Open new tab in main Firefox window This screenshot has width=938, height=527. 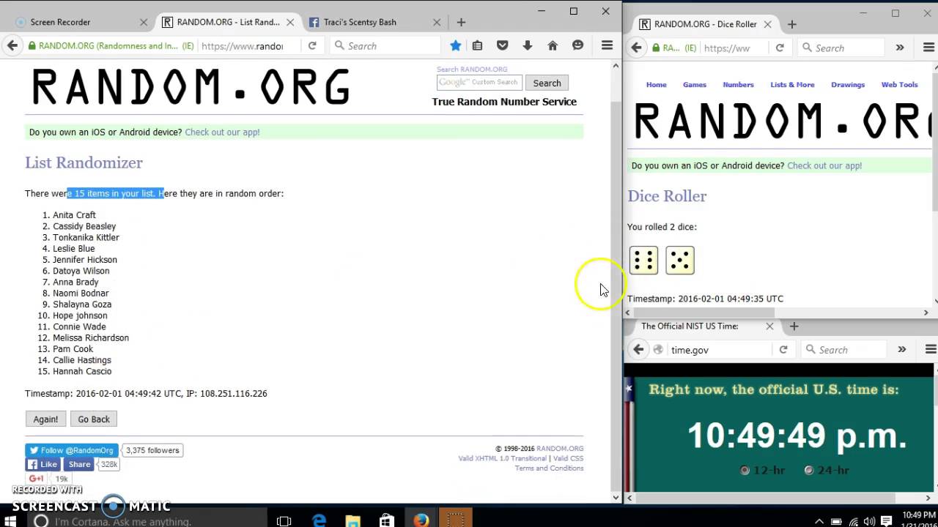pos(461,22)
